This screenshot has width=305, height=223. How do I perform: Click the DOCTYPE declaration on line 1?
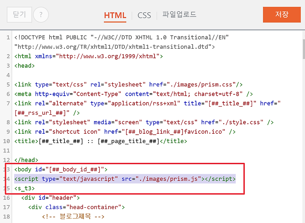(122, 37)
